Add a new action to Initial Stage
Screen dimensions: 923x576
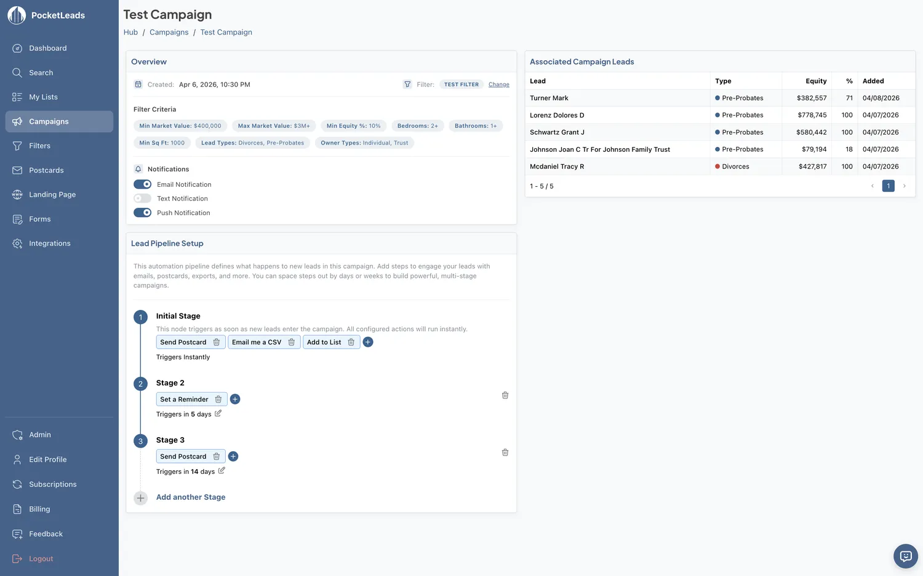pos(368,342)
